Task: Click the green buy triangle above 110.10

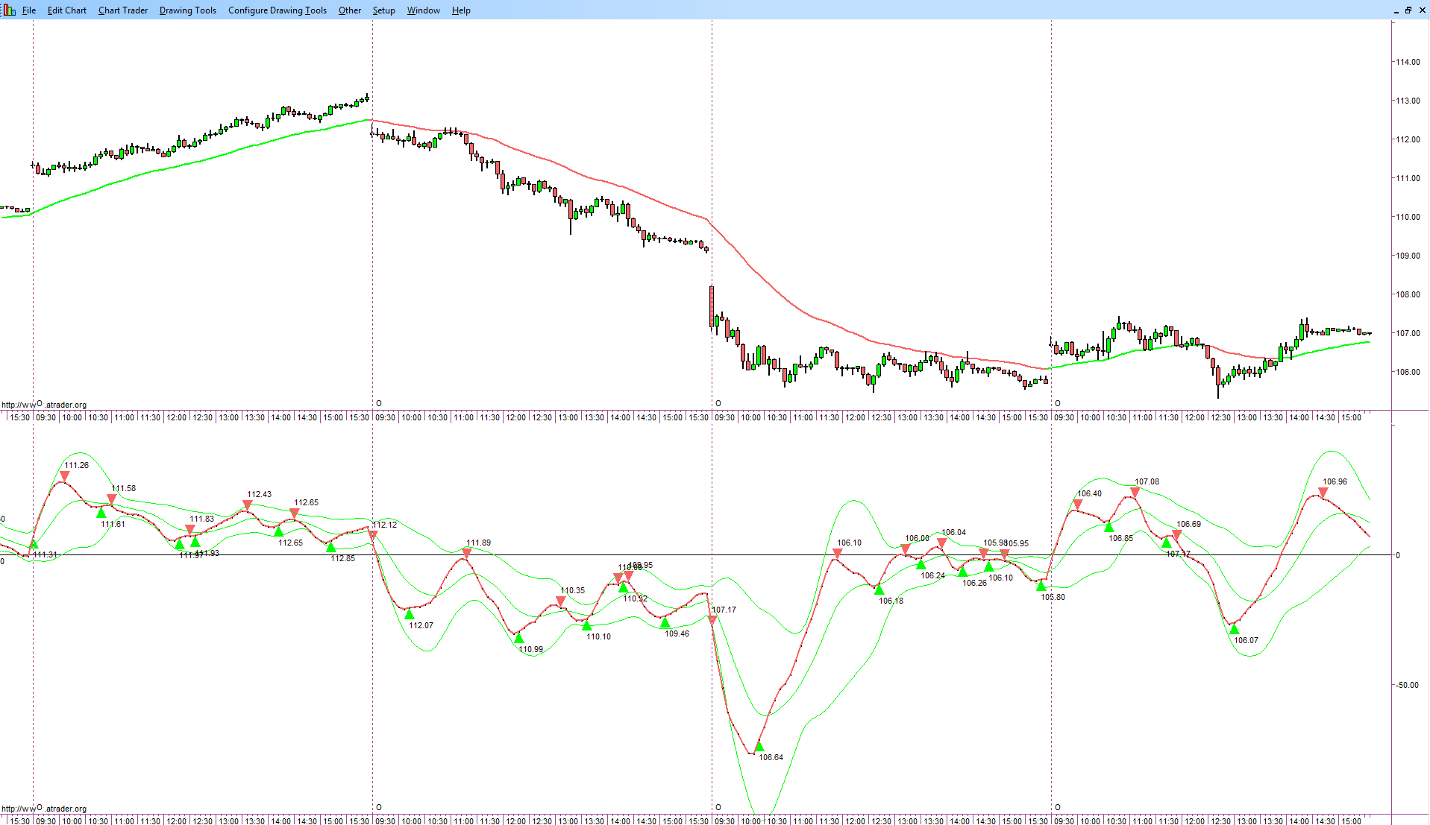Action: [587, 625]
